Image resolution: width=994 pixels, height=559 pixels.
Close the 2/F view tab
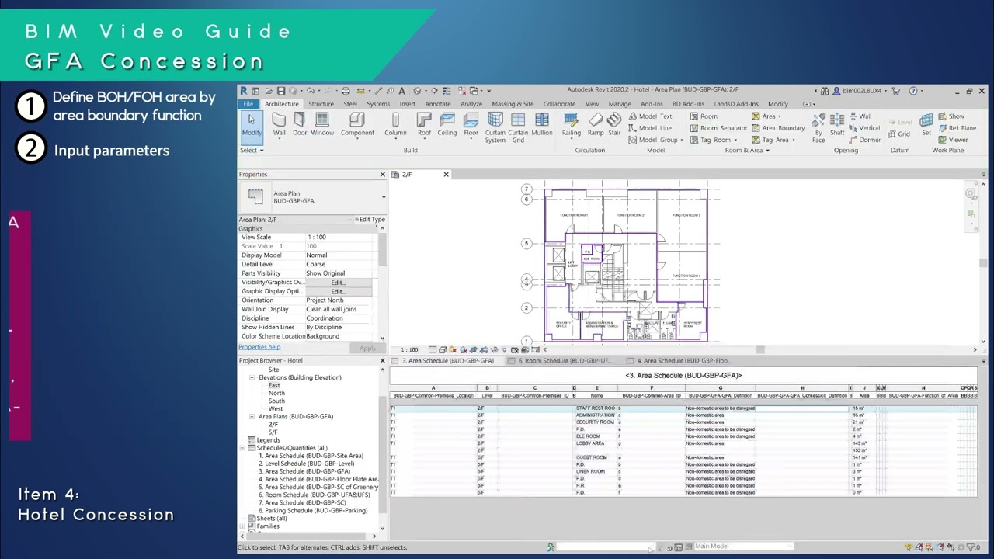(446, 175)
